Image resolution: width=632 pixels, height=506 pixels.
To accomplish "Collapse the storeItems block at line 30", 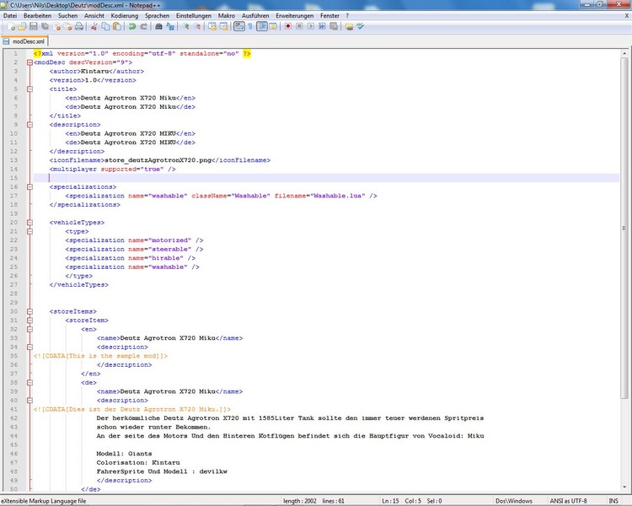I will [29, 311].
